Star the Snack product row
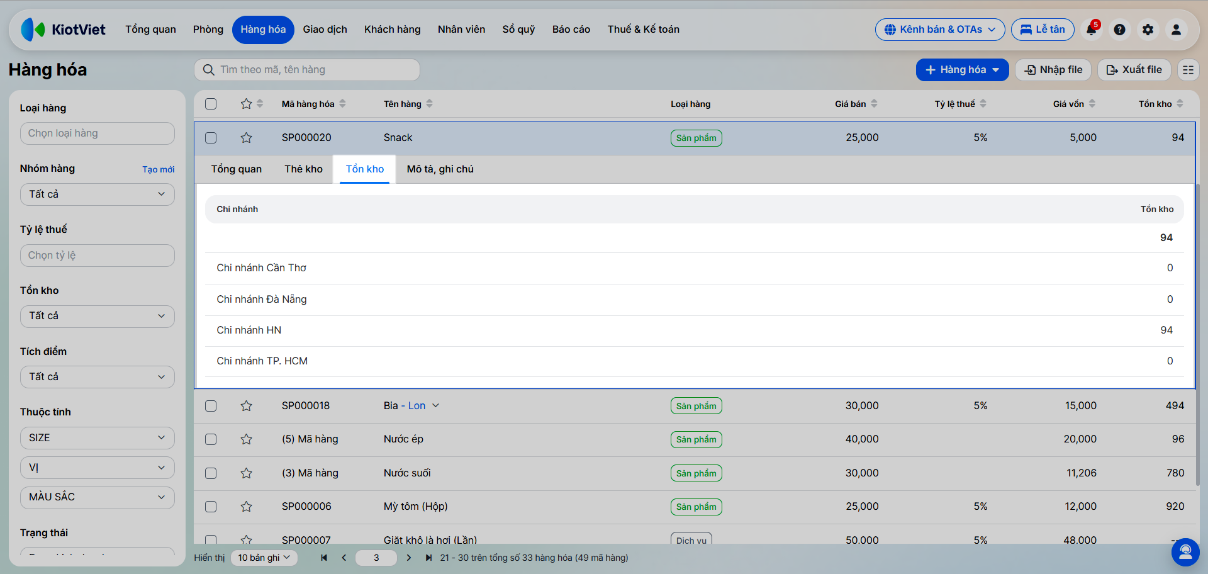Image resolution: width=1208 pixels, height=574 pixels. tap(246, 138)
